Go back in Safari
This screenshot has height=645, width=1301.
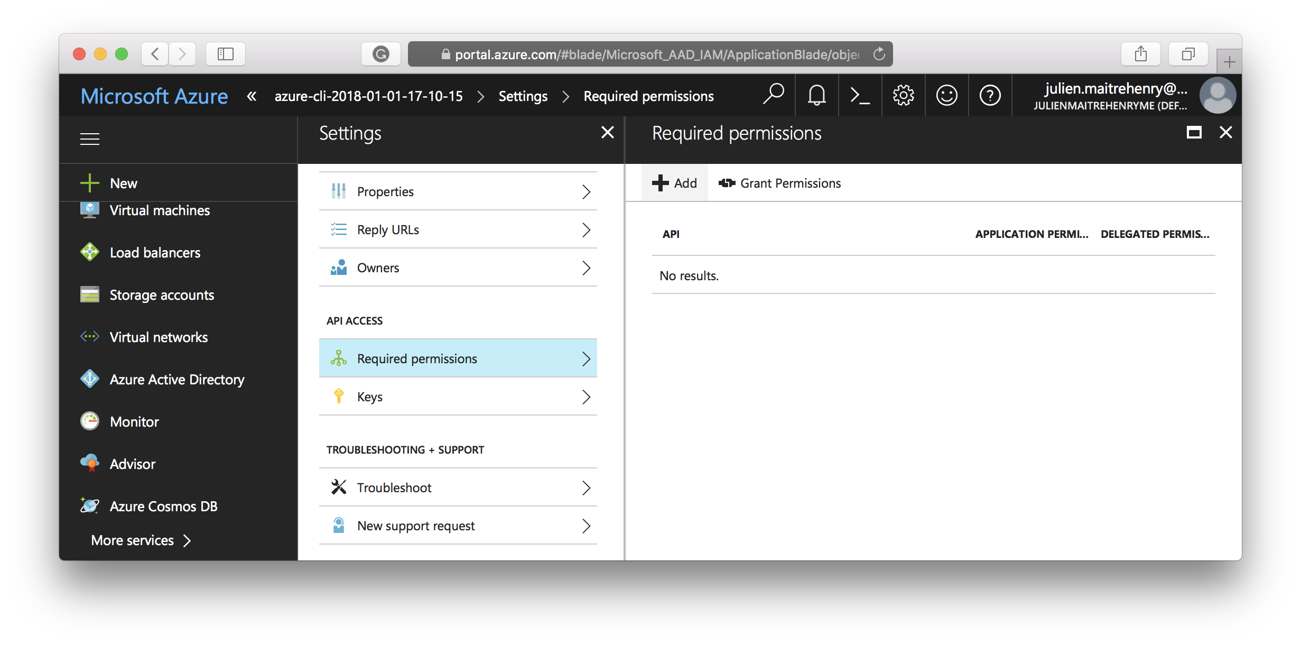[155, 53]
